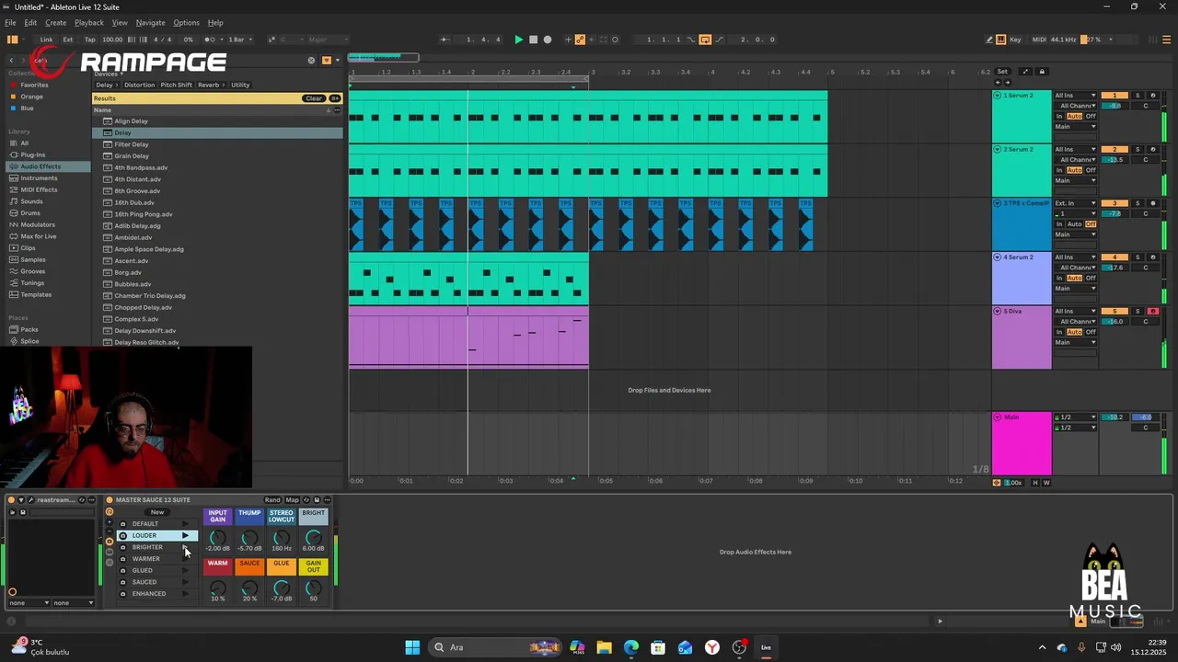Viewport: 1178px width, 662px height.
Task: Toggle Map mode on Master Sauce
Action: pyautogui.click(x=292, y=500)
